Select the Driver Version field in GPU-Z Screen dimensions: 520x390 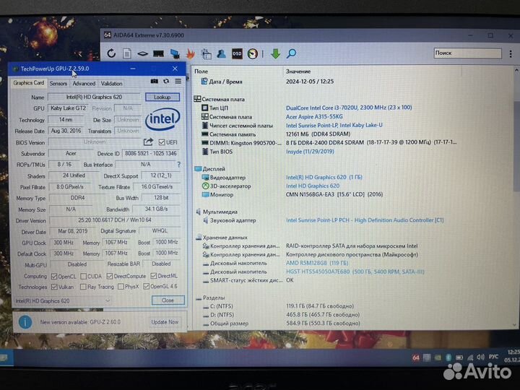[115, 220]
